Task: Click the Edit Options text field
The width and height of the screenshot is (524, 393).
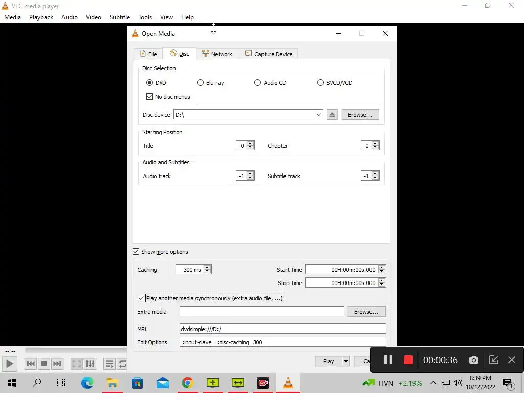Action: pos(282,342)
